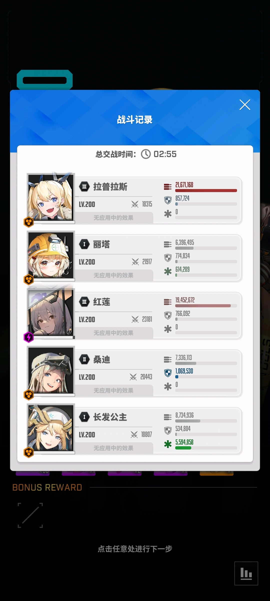Click the clock icon beside 02:55

[x=146, y=154]
